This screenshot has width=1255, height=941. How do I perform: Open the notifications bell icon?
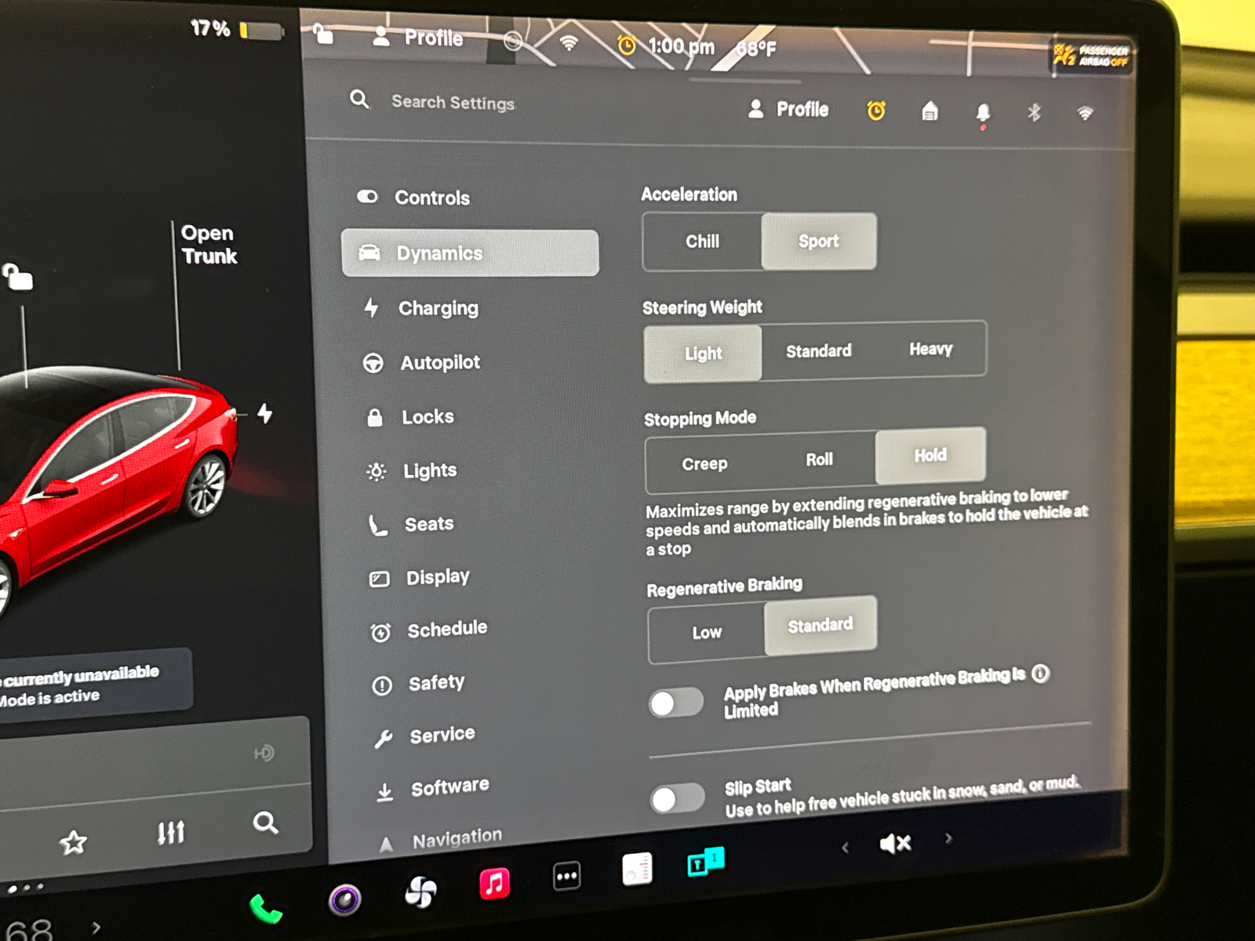[x=982, y=114]
